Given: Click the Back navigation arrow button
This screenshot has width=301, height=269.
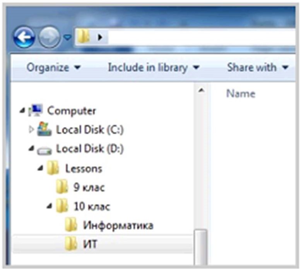Looking at the screenshot, I should pos(24,38).
